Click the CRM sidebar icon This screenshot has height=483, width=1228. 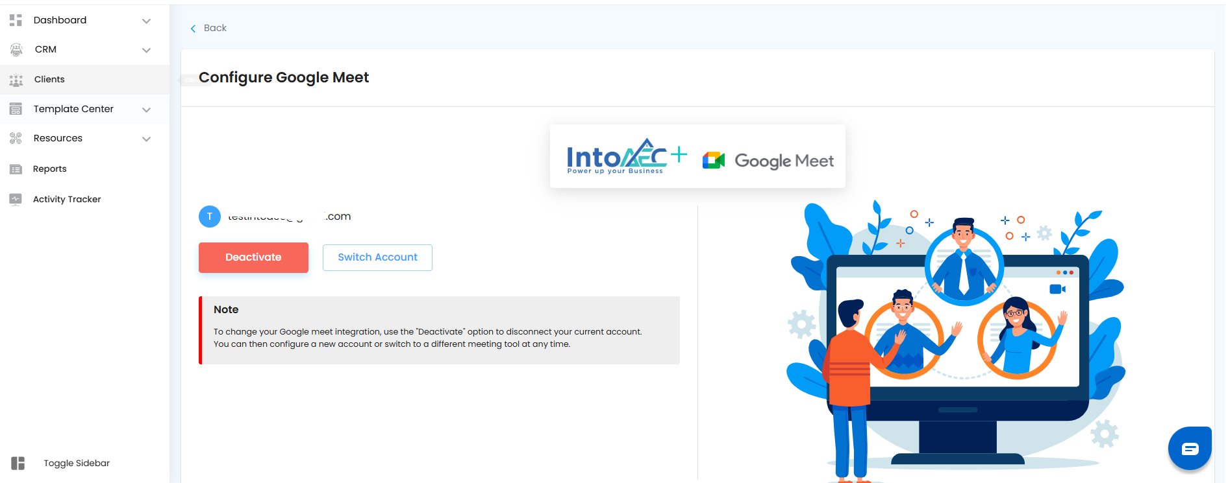pyautogui.click(x=16, y=49)
